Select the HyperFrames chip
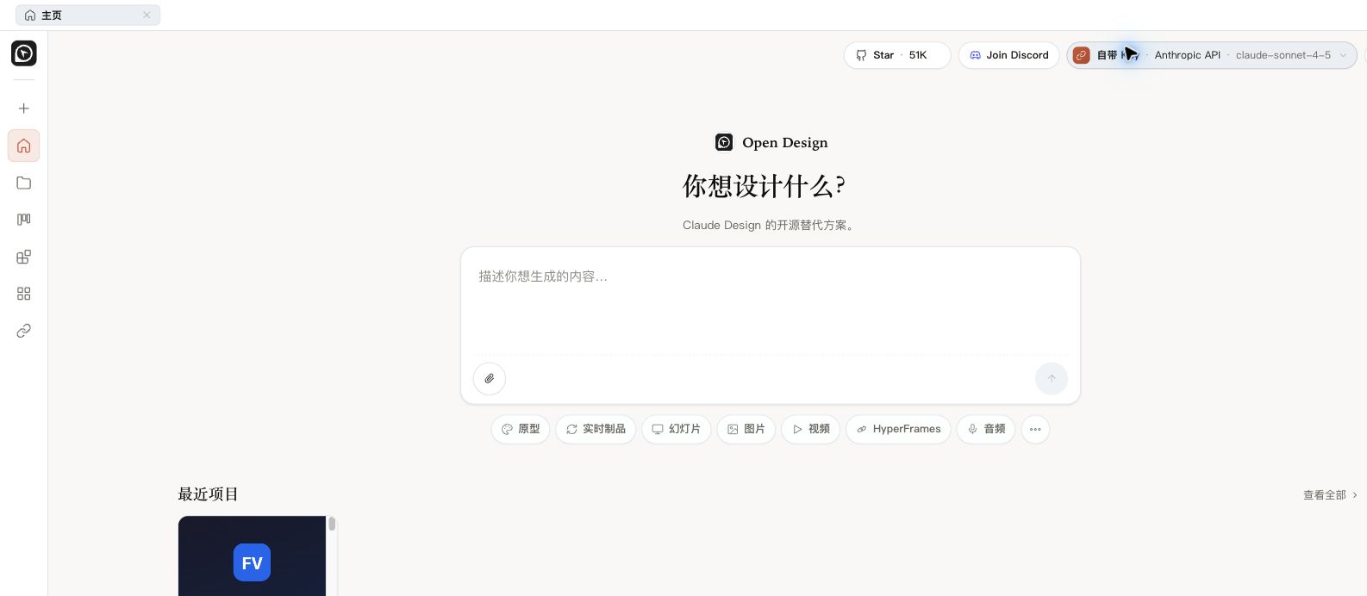The width and height of the screenshot is (1367, 596). tap(898, 429)
